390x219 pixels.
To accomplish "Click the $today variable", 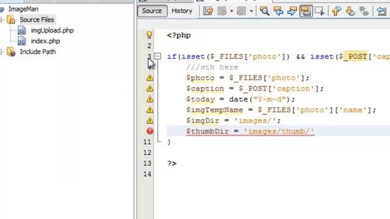I will coord(200,99).
